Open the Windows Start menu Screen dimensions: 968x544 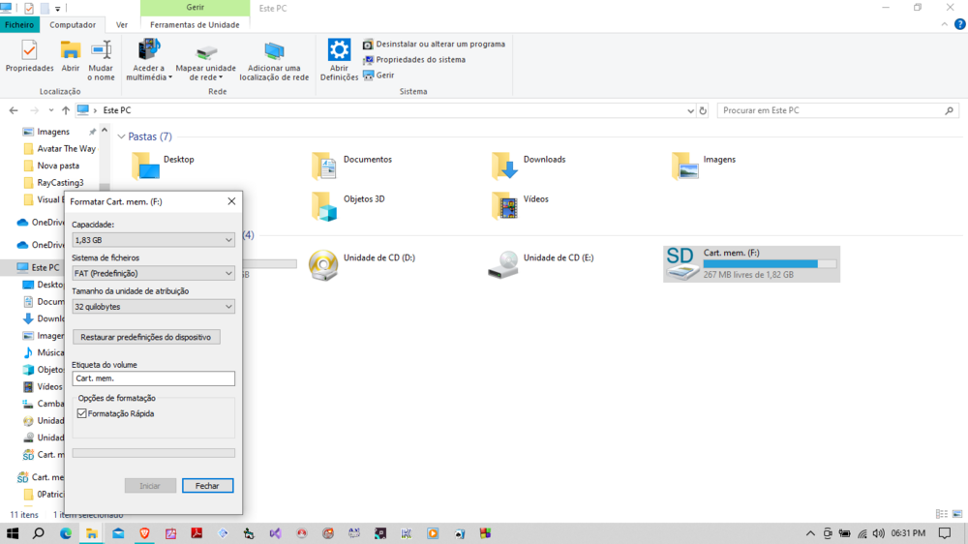pyautogui.click(x=13, y=533)
